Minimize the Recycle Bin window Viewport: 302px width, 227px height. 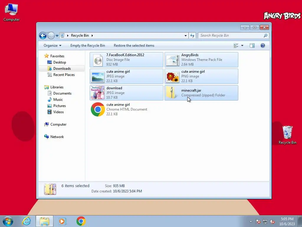(x=245, y=27)
